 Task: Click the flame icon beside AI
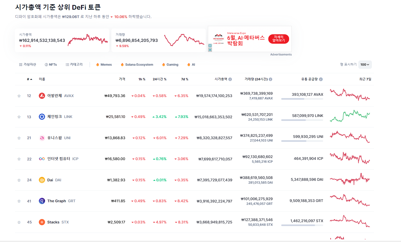click(189, 65)
